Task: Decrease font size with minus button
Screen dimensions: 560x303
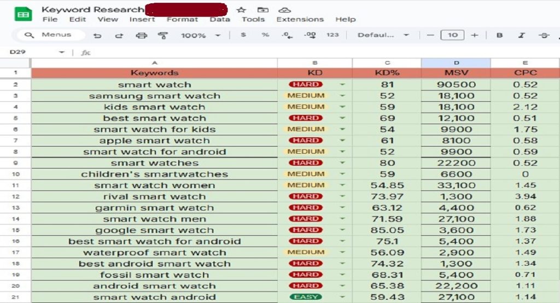Action: 430,35
